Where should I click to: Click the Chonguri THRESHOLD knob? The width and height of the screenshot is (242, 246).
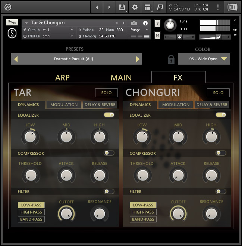[142, 175]
